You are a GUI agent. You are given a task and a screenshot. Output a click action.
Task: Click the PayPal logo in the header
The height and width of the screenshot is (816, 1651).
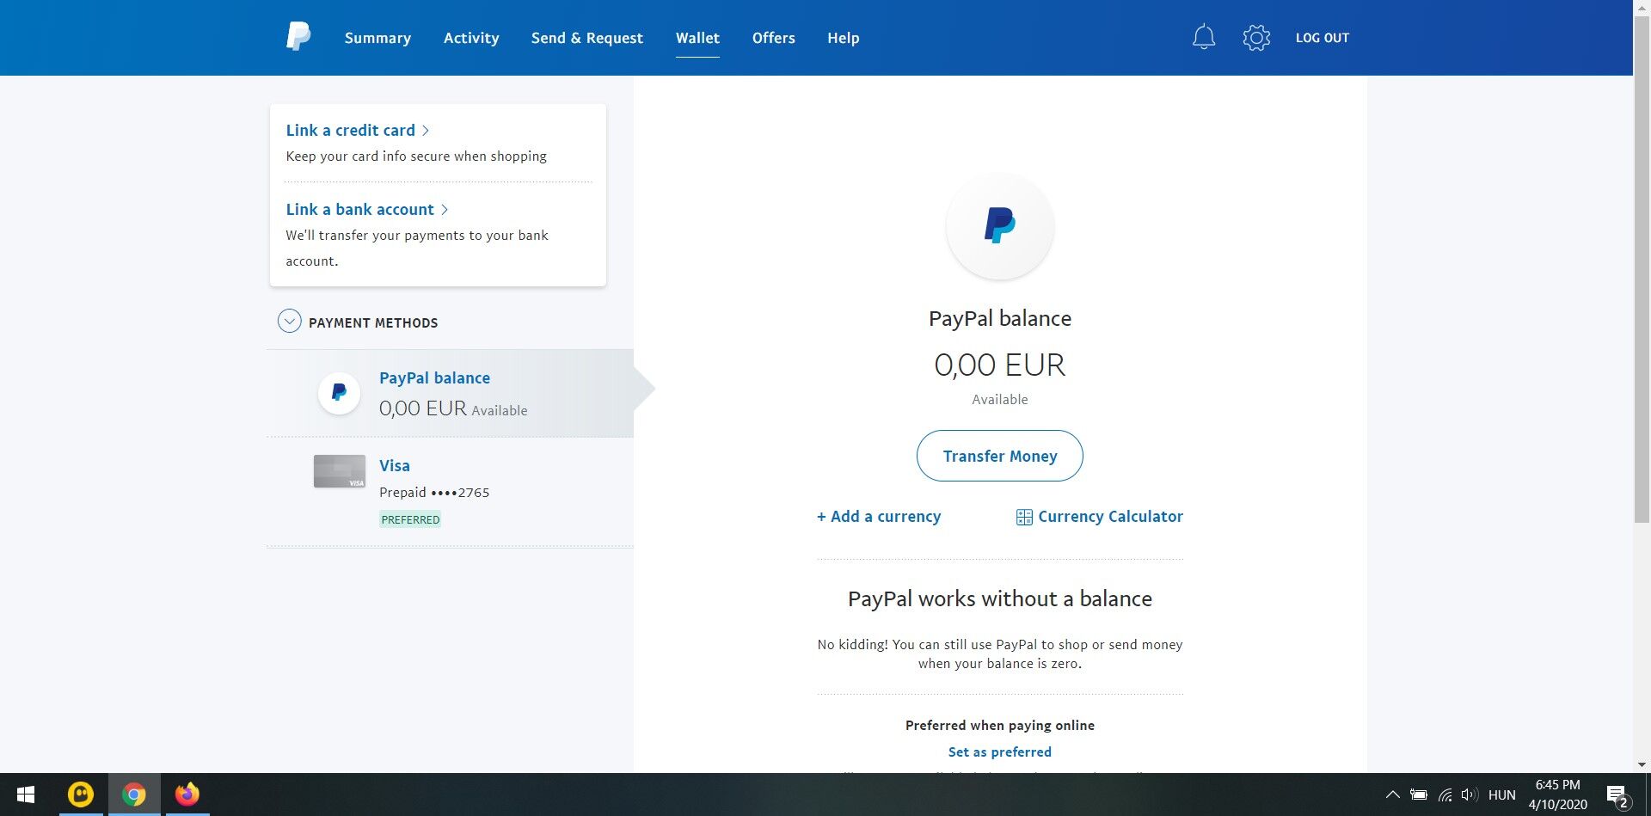click(x=298, y=37)
